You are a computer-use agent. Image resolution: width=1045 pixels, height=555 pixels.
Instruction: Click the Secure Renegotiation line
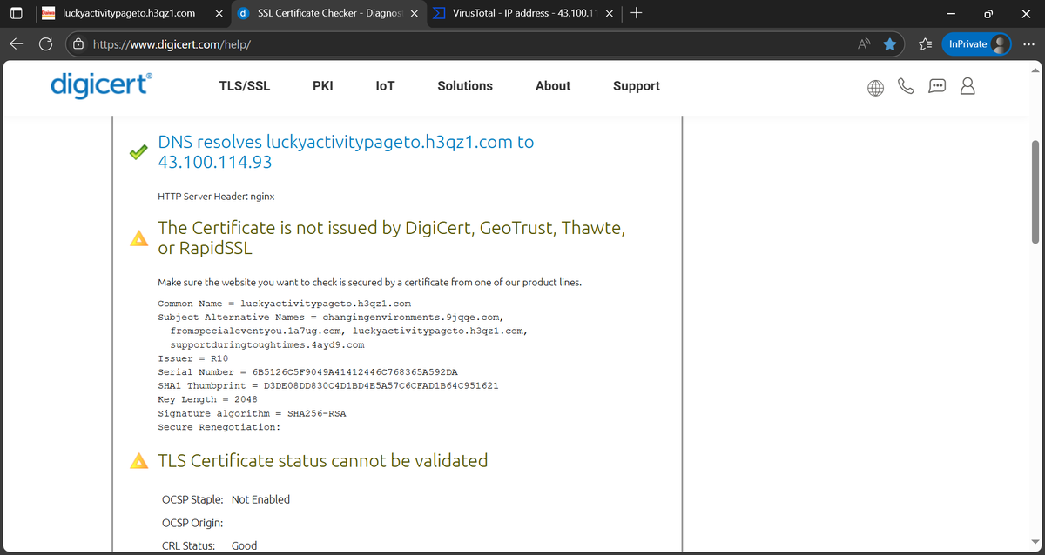tap(219, 428)
